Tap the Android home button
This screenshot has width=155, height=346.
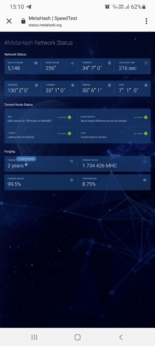point(77,337)
